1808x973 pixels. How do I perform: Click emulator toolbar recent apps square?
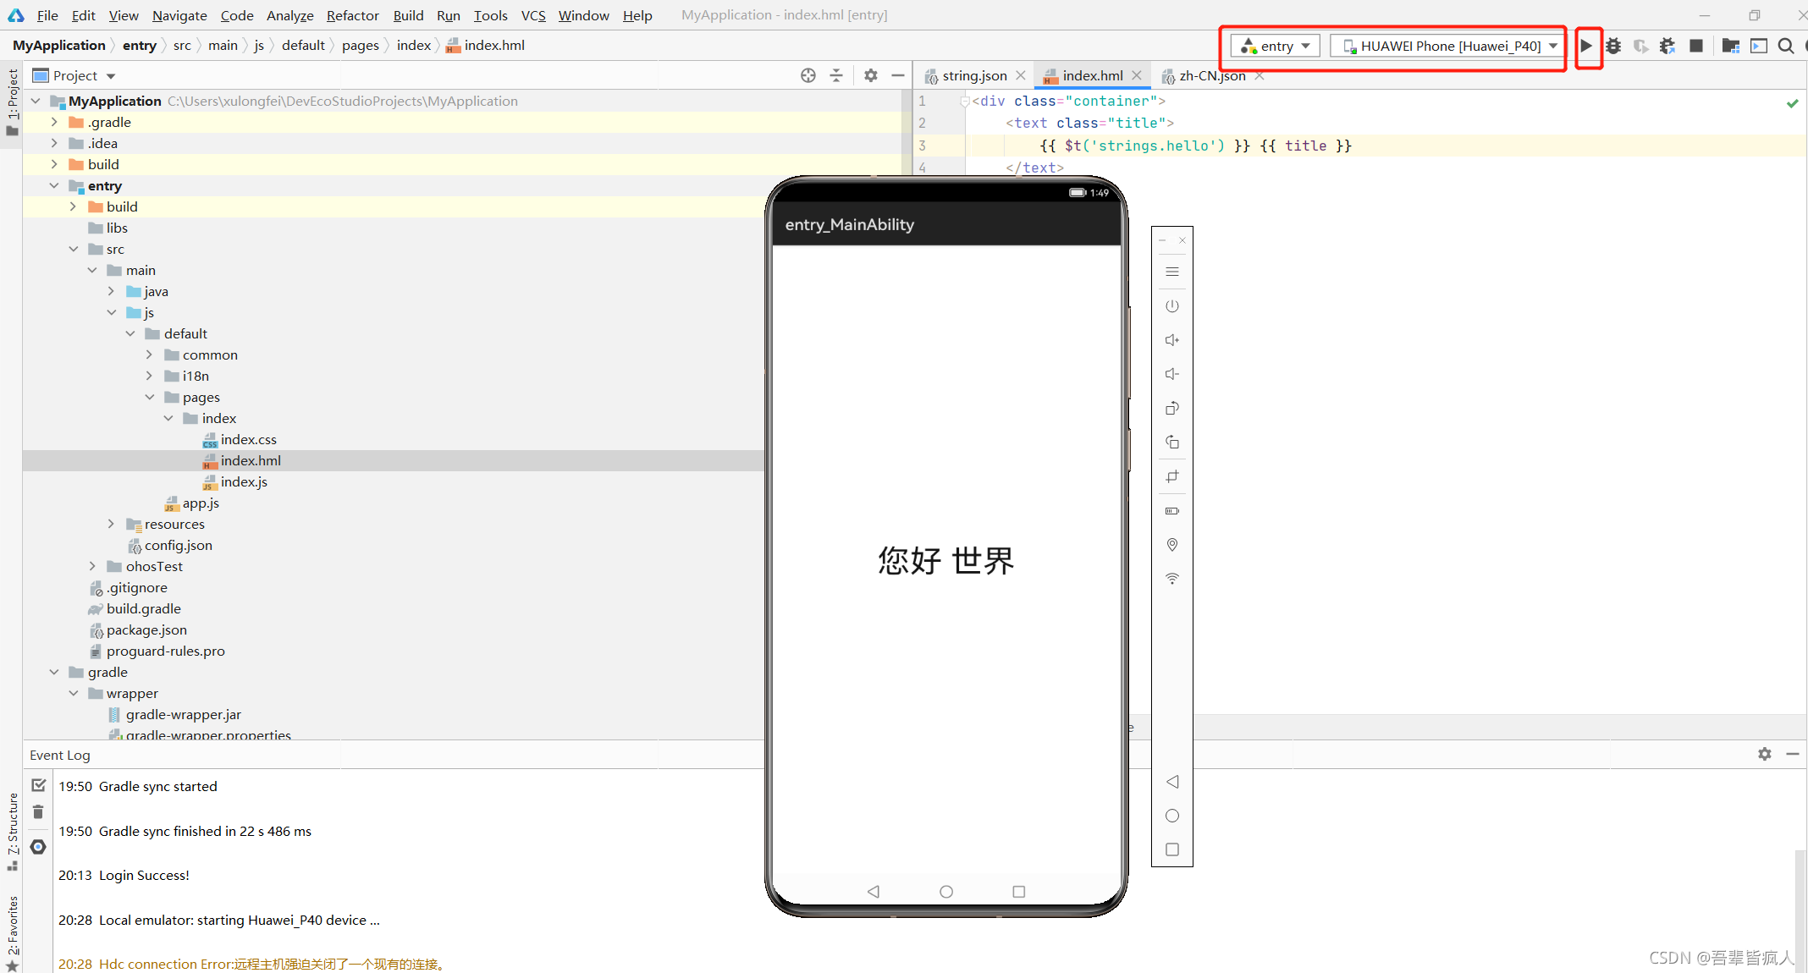click(1172, 849)
